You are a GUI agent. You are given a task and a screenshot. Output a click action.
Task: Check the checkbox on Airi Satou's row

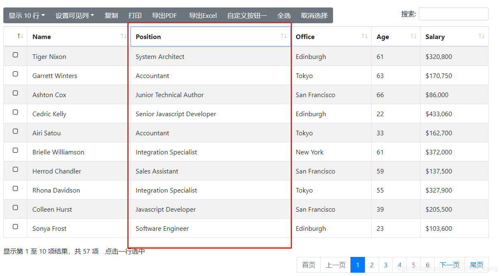click(15, 131)
